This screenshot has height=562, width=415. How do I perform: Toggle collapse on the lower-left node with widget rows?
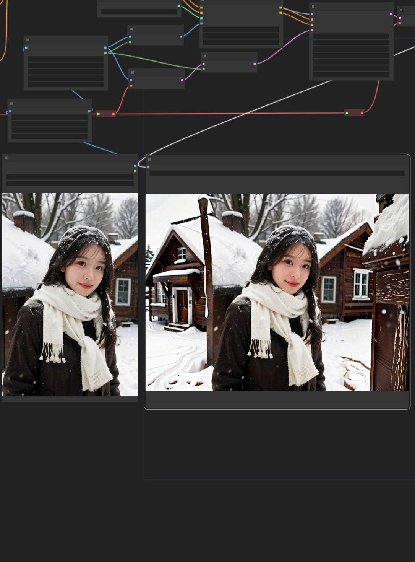(11, 103)
